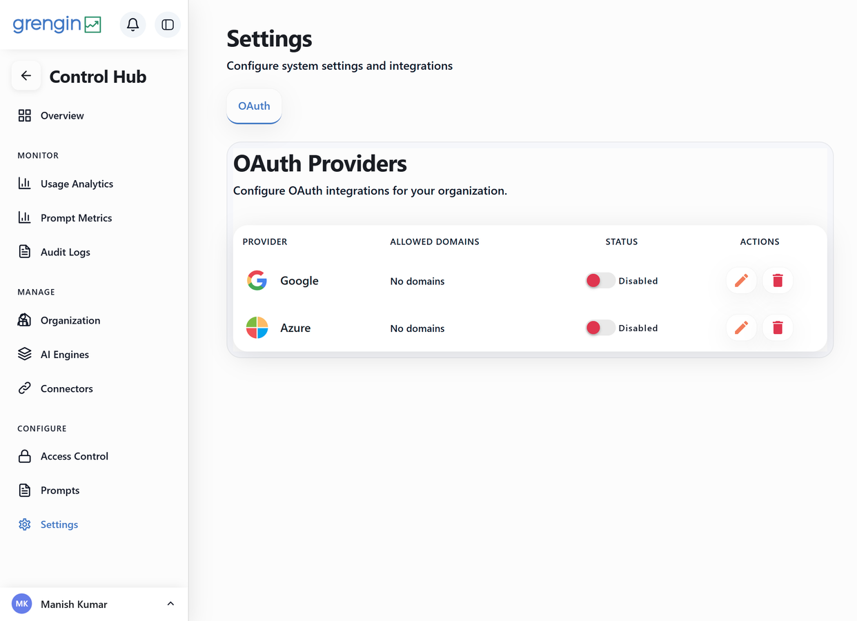Open the notifications bell
The image size is (857, 621).
[x=133, y=25]
